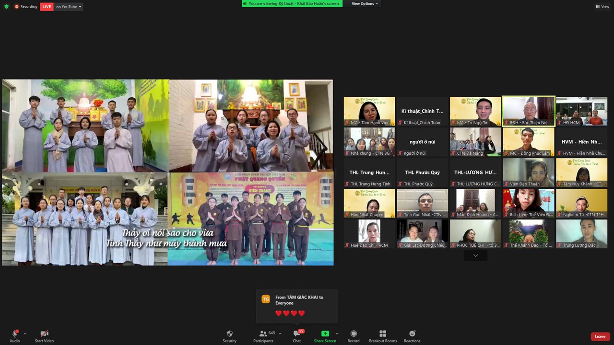Select the PHÚC TUỆ CHI - tổ 3... video tile
Image resolution: width=614 pixels, height=345 pixels.
click(x=475, y=234)
